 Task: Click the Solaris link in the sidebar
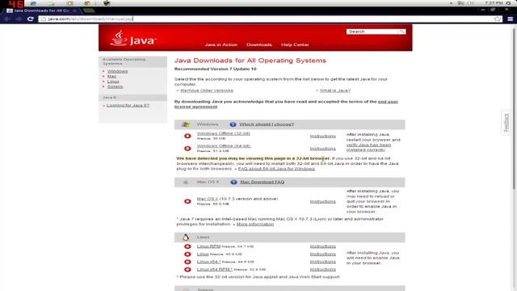(115, 86)
